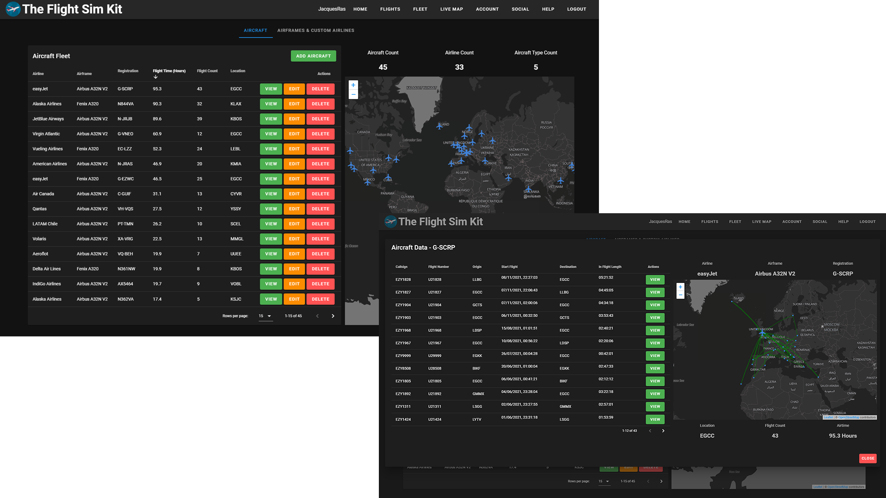886x498 pixels.
Task: Click the Add Aircraft button
Action: tap(313, 56)
